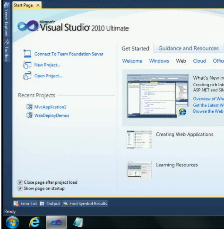The height and width of the screenshot is (230, 224).
Task: Open the Error List tab
Action: point(26,204)
